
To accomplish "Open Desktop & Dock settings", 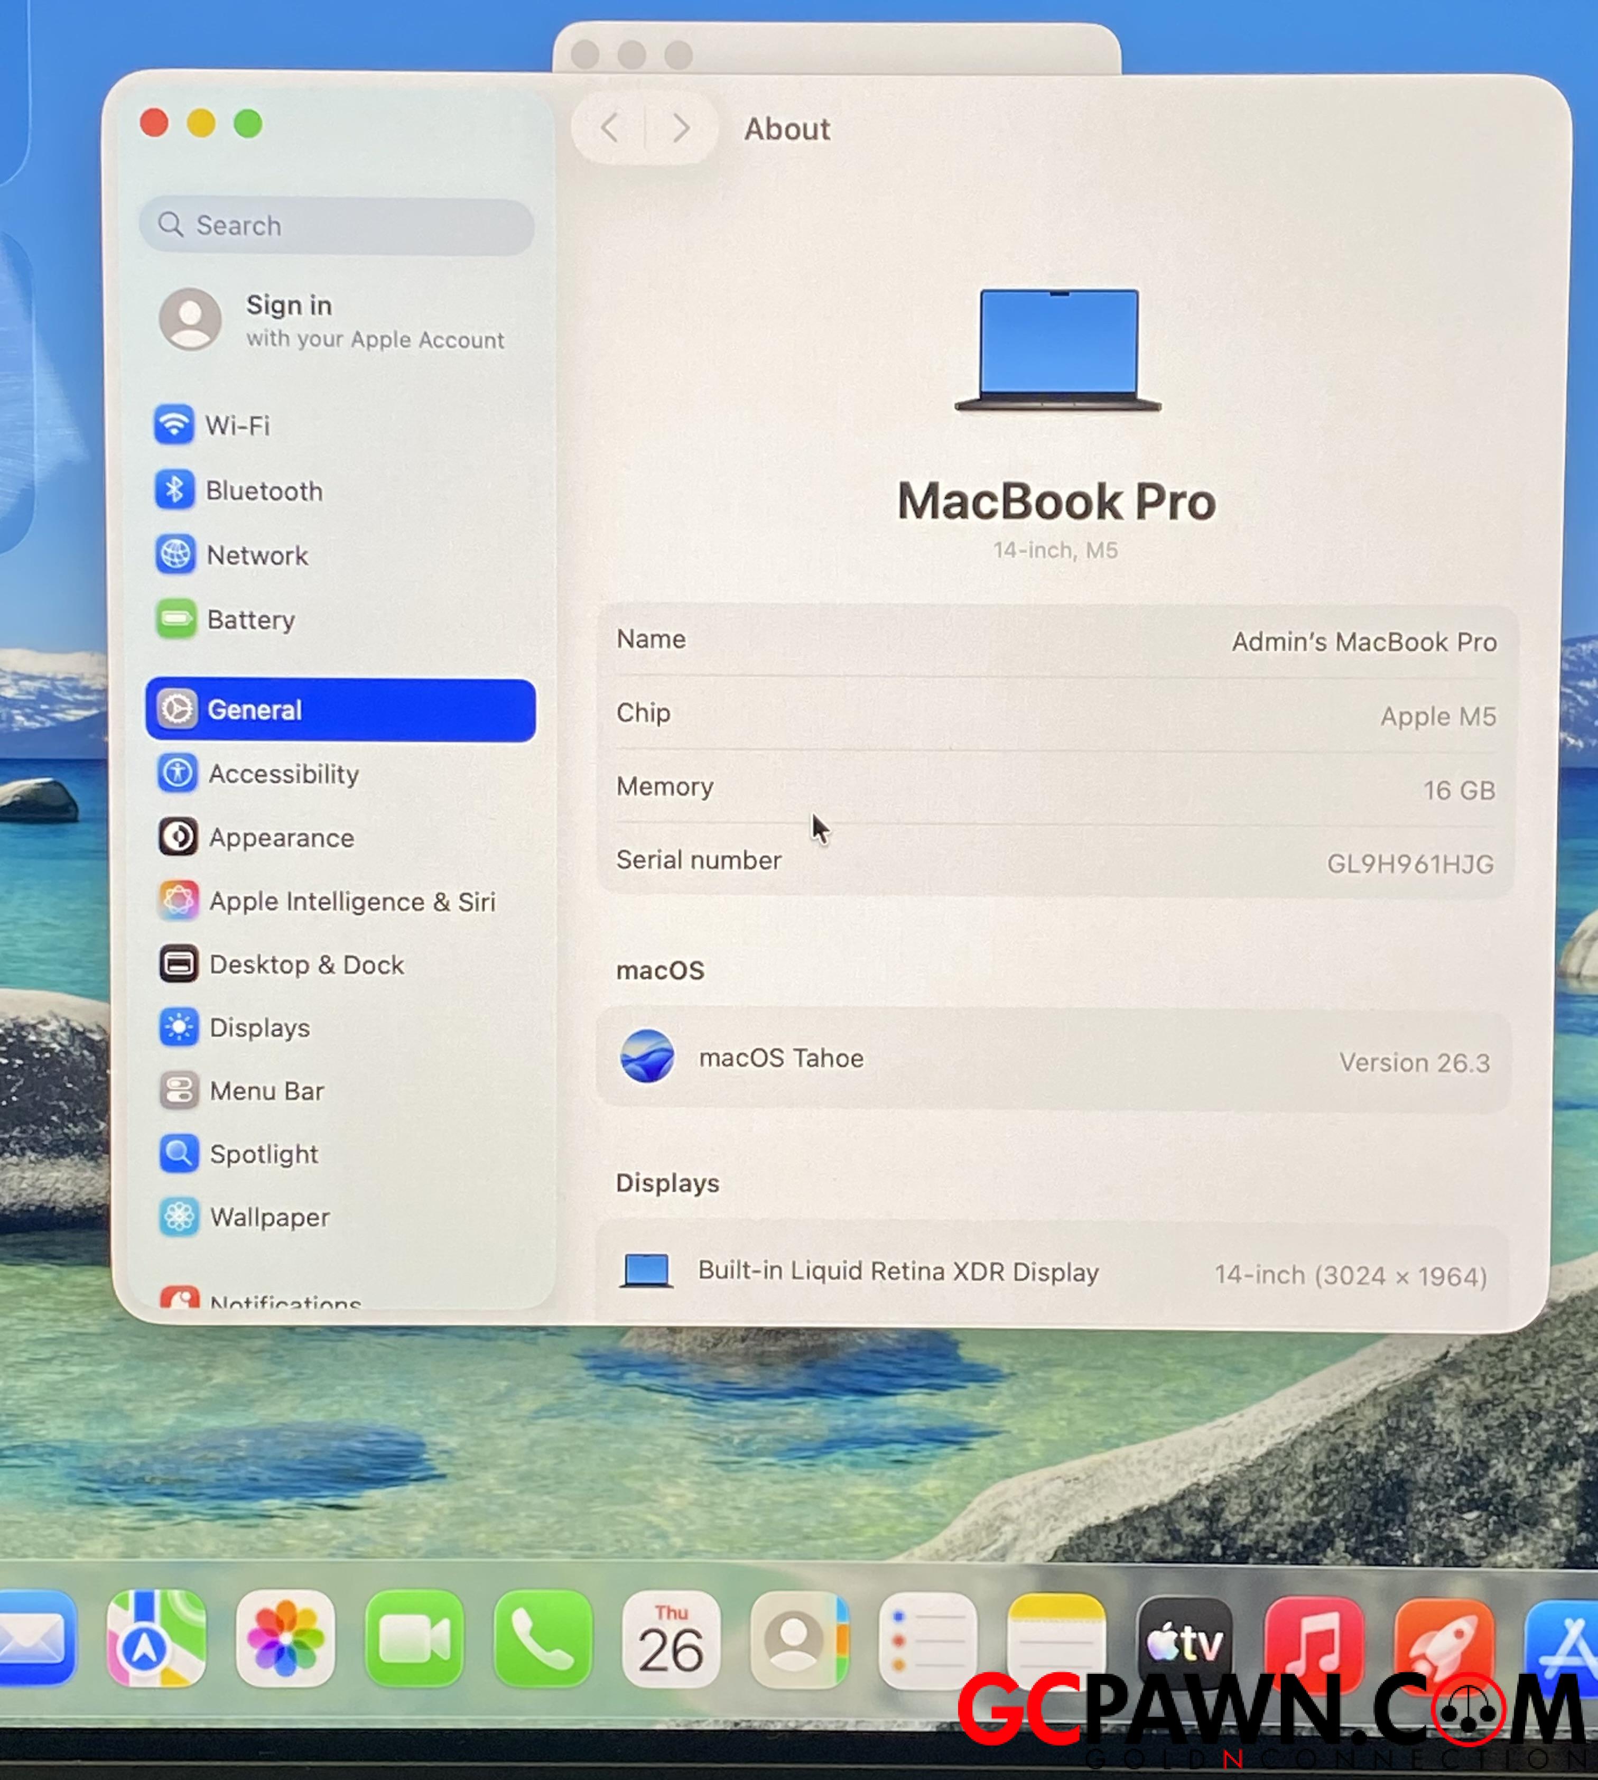I will 305,965.
